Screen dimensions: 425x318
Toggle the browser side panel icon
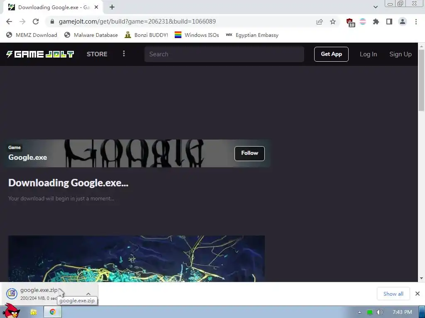coord(389,22)
